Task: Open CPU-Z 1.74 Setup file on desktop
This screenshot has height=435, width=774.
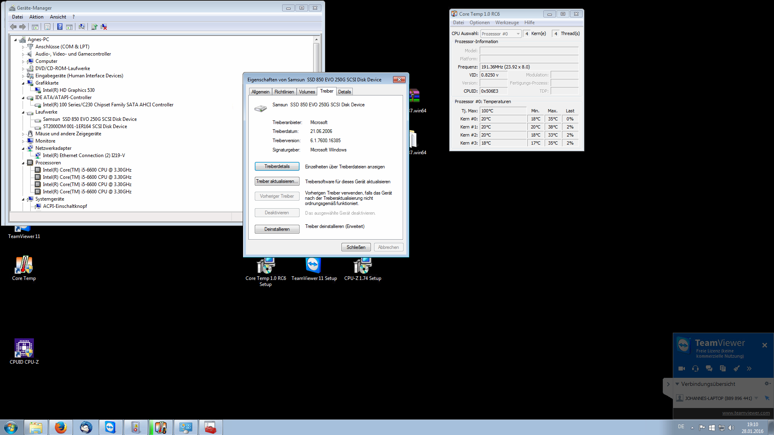Action: coord(363,269)
